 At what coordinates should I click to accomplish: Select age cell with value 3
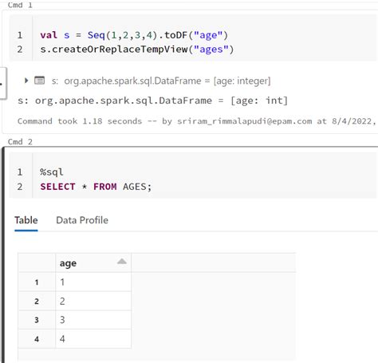[x=93, y=320]
